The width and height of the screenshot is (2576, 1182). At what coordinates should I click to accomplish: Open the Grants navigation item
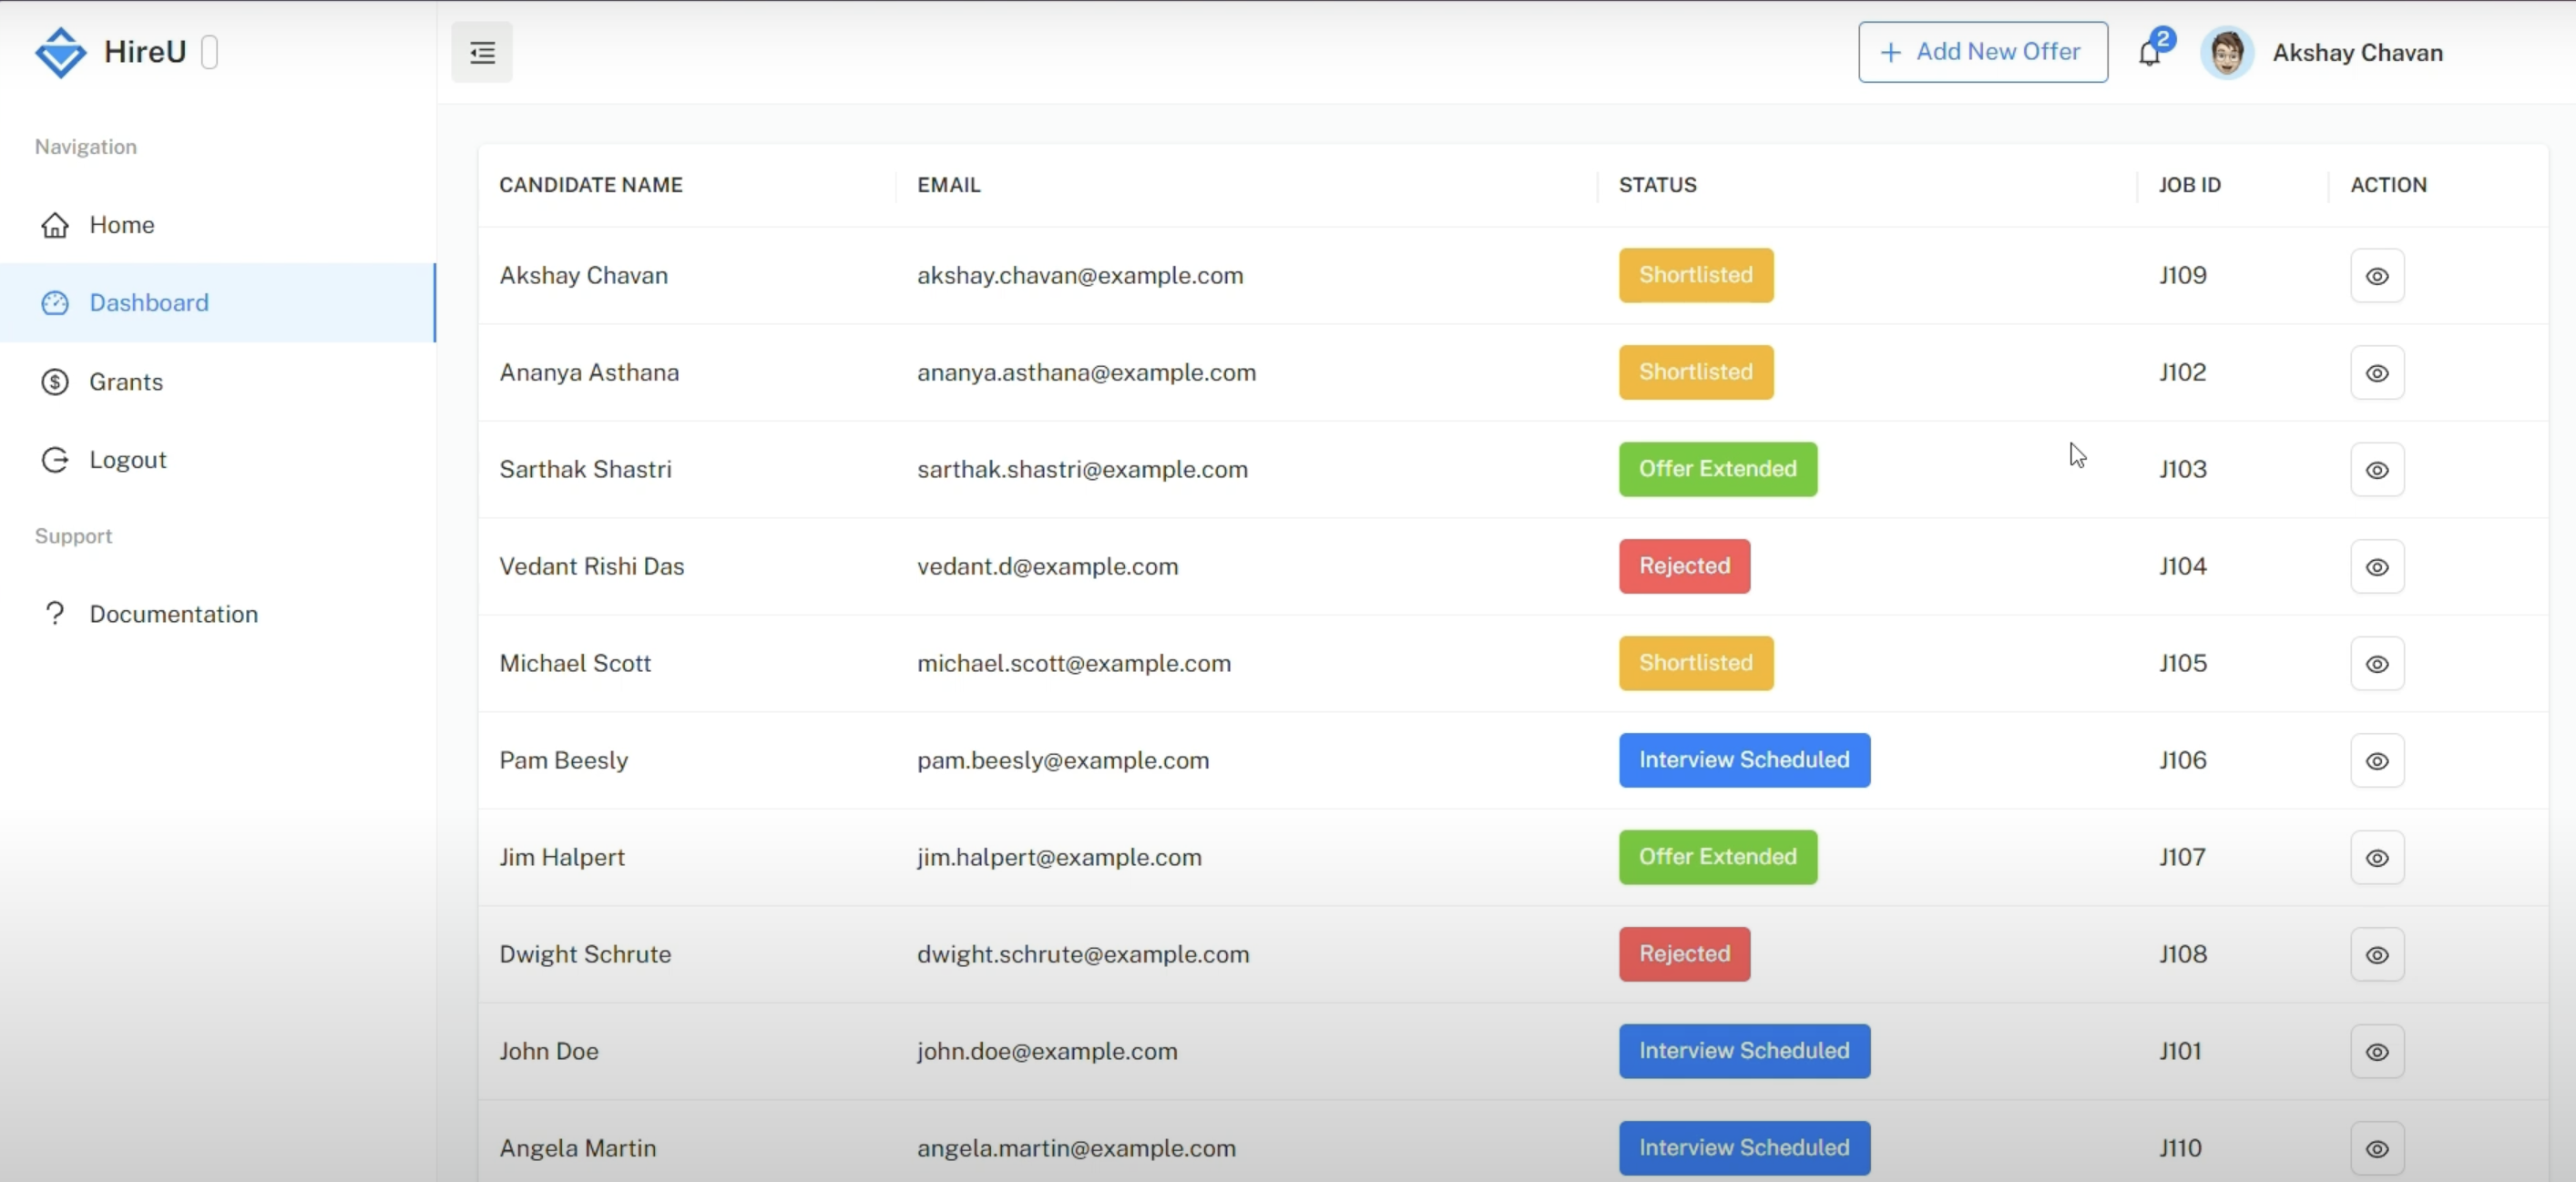126,382
